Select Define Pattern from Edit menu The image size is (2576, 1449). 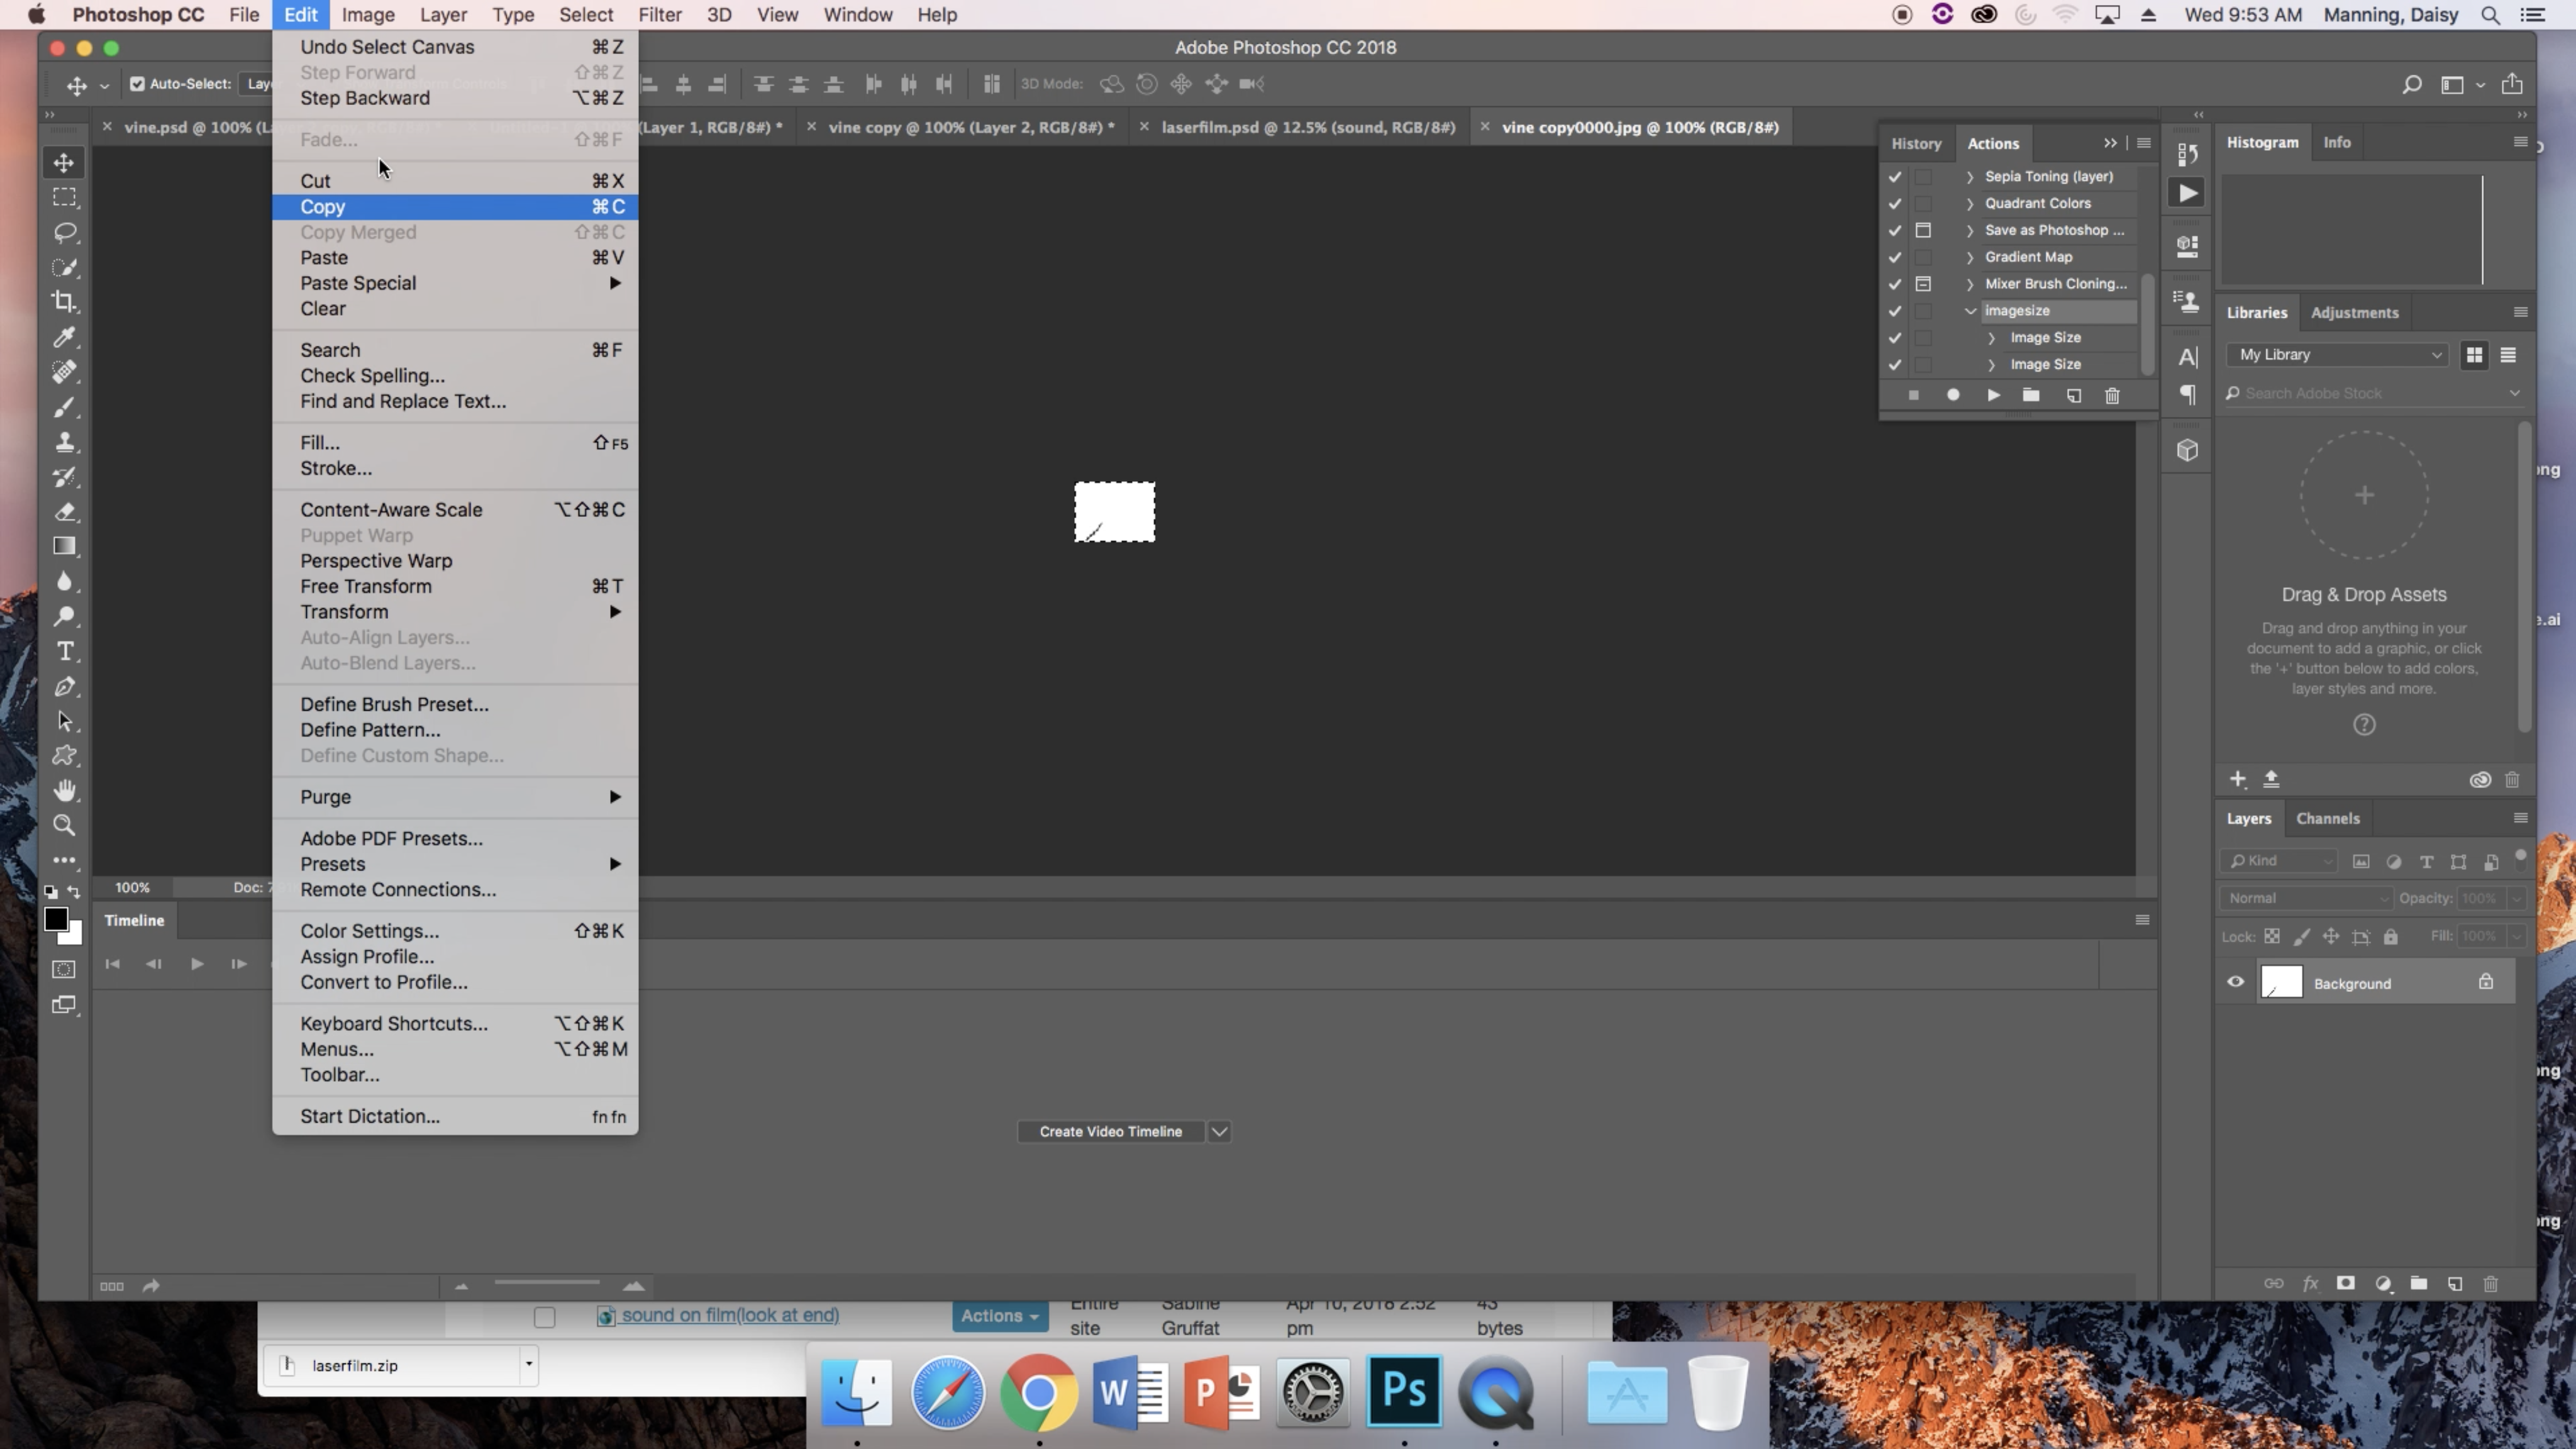click(370, 729)
